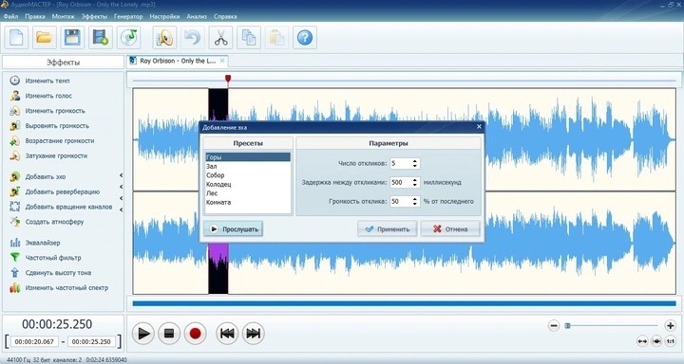
Task: Open the Настройки menu
Action: click(x=164, y=16)
